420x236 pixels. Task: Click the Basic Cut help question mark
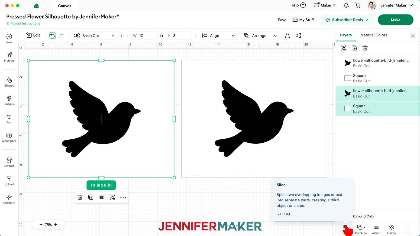(x=122, y=35)
